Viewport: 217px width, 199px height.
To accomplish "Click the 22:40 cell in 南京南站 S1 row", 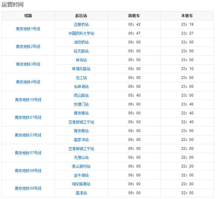I will tap(187, 113).
